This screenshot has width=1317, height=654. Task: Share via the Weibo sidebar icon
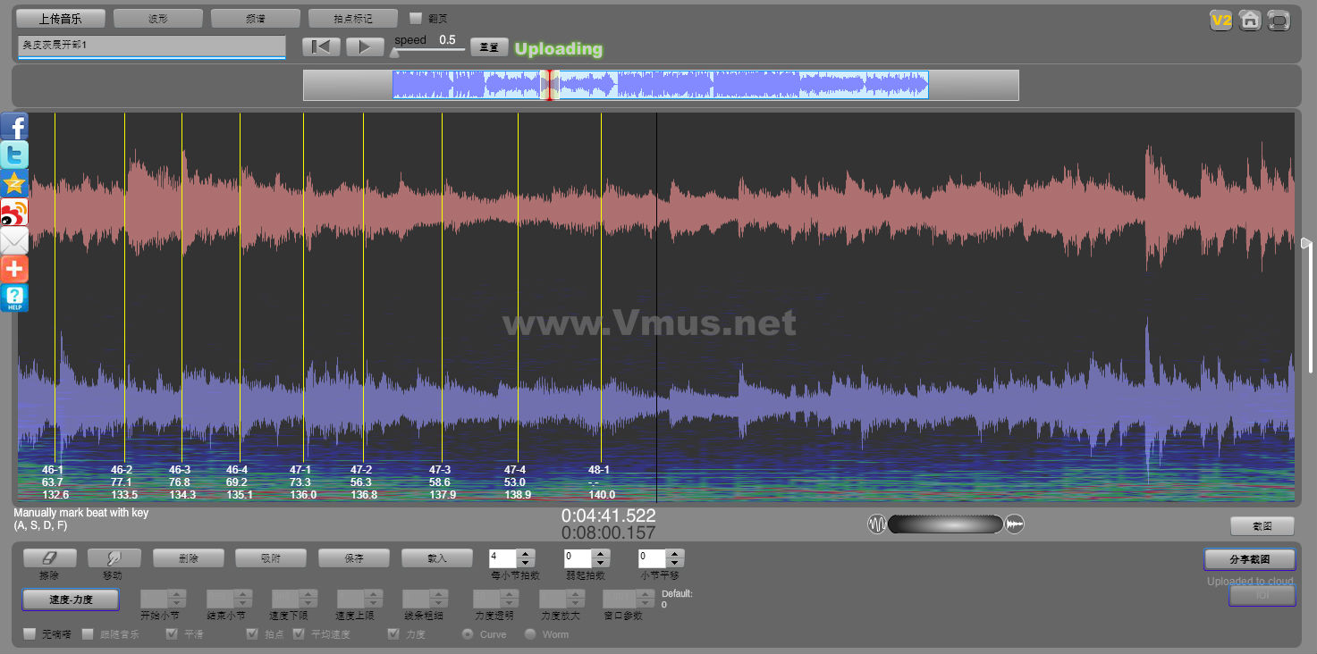pos(14,212)
